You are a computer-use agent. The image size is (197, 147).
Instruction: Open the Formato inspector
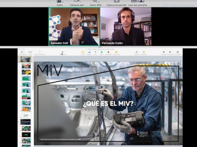[x=164, y=52]
